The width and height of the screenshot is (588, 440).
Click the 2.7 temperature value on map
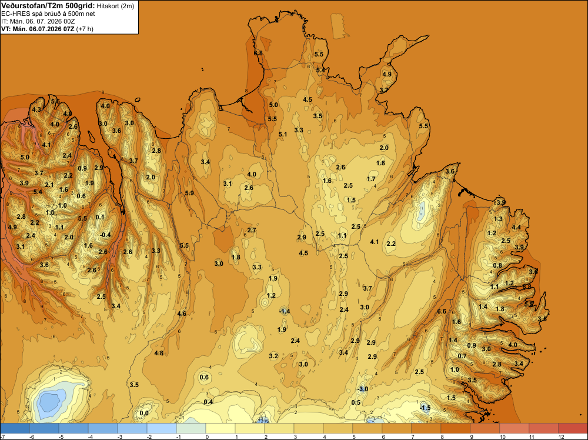(x=252, y=231)
